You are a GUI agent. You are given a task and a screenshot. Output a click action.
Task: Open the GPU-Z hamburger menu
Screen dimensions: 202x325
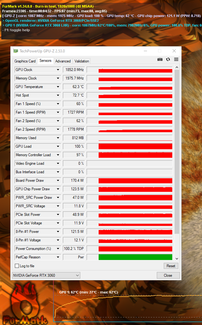[x=176, y=60]
